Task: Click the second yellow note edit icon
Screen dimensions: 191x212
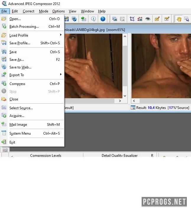Action: (x=167, y=19)
